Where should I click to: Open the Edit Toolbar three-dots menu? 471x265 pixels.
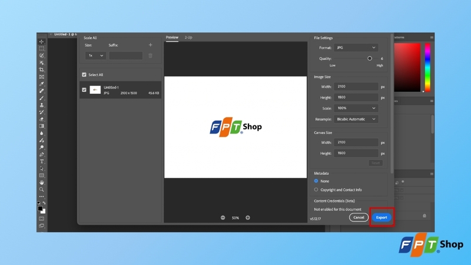tap(41, 197)
